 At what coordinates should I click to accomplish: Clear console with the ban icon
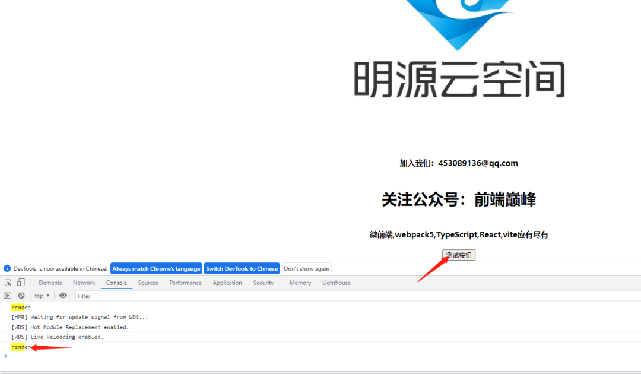pyautogui.click(x=21, y=296)
